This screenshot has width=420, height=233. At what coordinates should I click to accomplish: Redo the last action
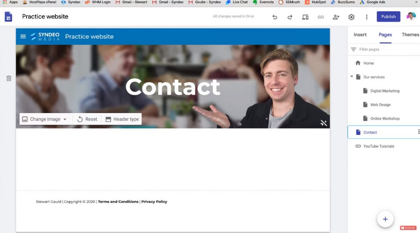[x=290, y=17]
